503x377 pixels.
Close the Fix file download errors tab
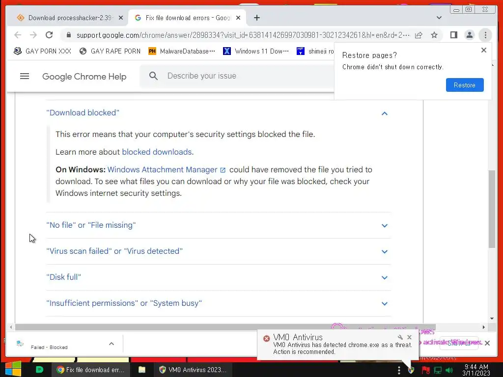pyautogui.click(x=238, y=18)
